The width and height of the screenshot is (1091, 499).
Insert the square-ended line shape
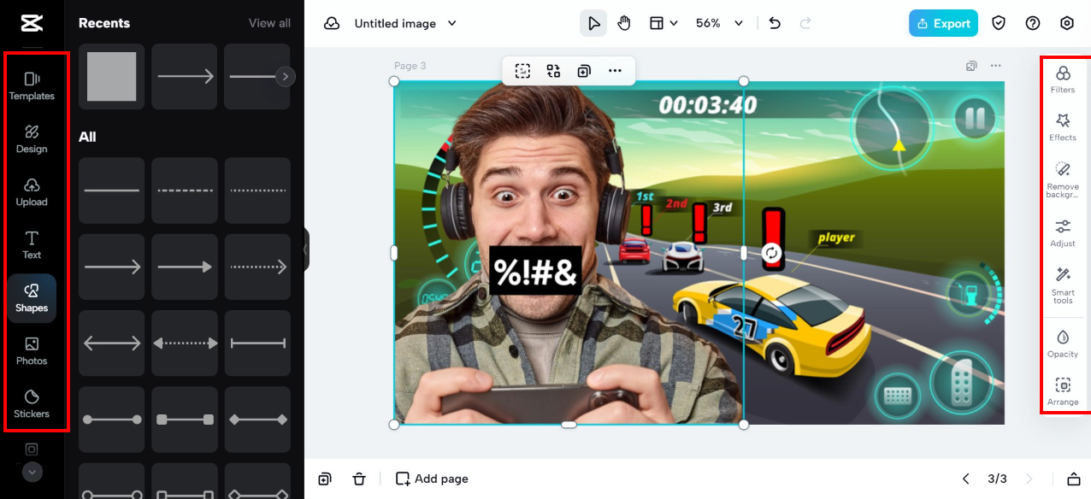pos(185,420)
